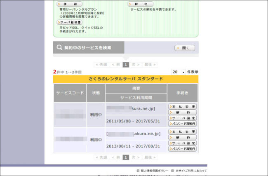The image size is (268, 176).
Task: Click 利用中 status in the 2011/05/08 row
Action: (x=96, y=115)
